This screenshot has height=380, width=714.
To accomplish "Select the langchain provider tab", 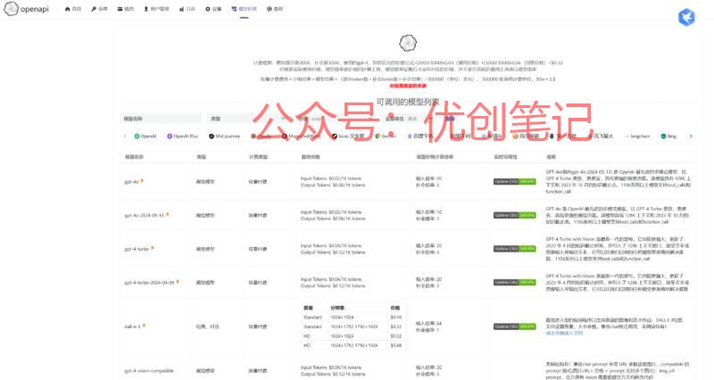I will 637,136.
